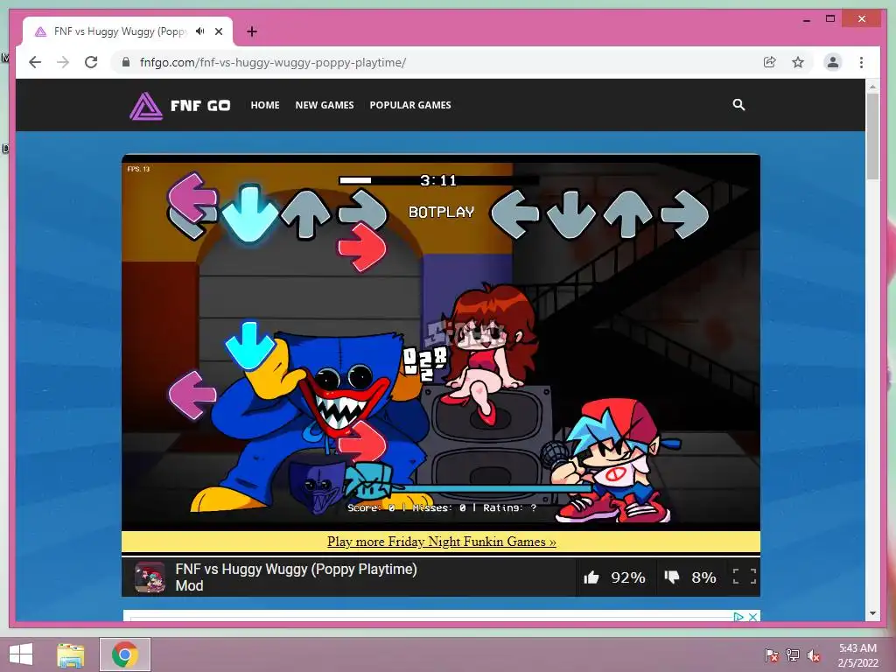Image resolution: width=896 pixels, height=672 pixels.
Task: Minimize the Chrome window
Action: coord(806,19)
